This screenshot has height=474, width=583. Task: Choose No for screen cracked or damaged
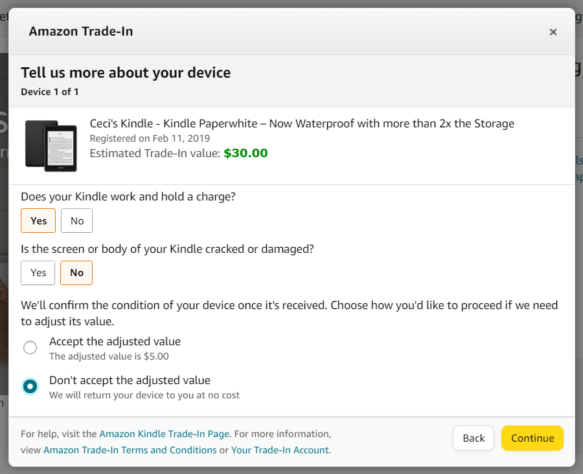point(76,273)
